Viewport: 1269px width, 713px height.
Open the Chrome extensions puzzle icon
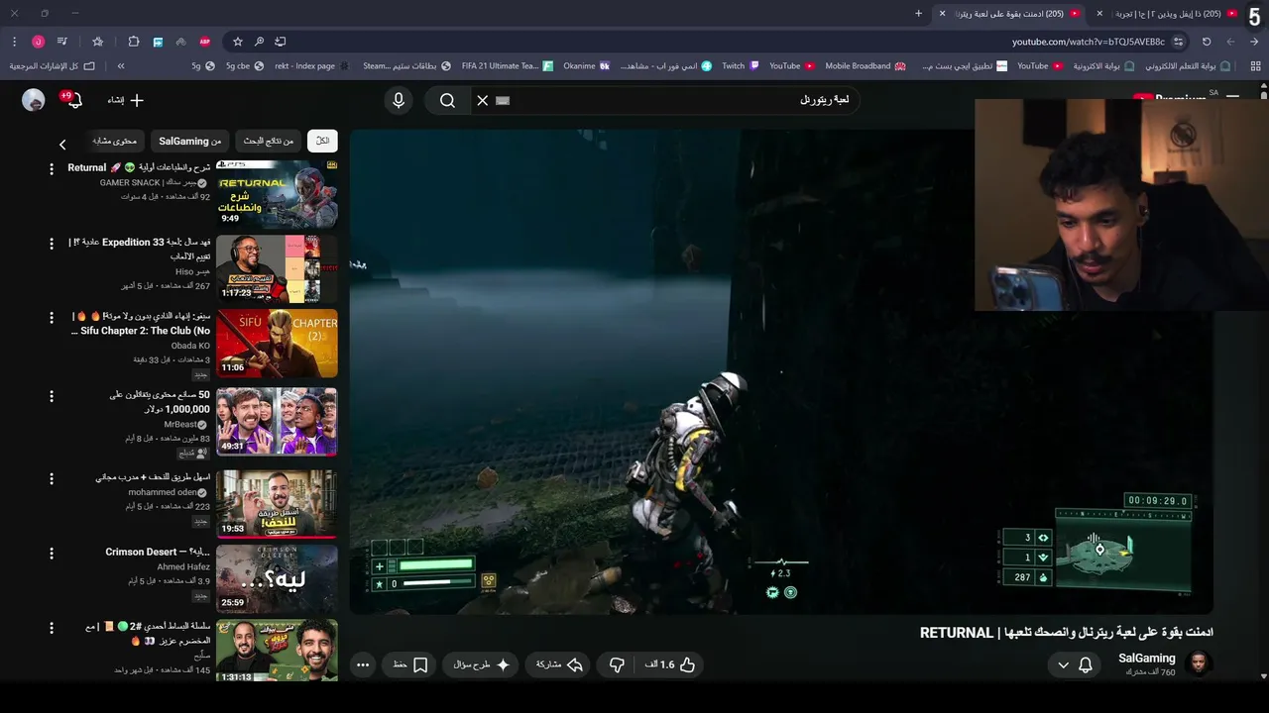(x=134, y=42)
